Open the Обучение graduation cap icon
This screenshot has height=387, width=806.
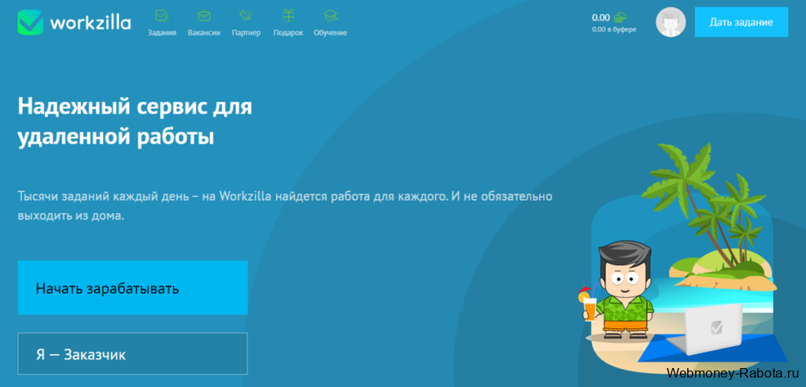331,16
